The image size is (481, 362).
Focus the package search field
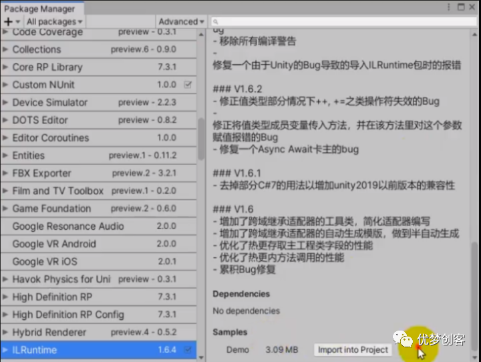pyautogui.click(x=343, y=22)
